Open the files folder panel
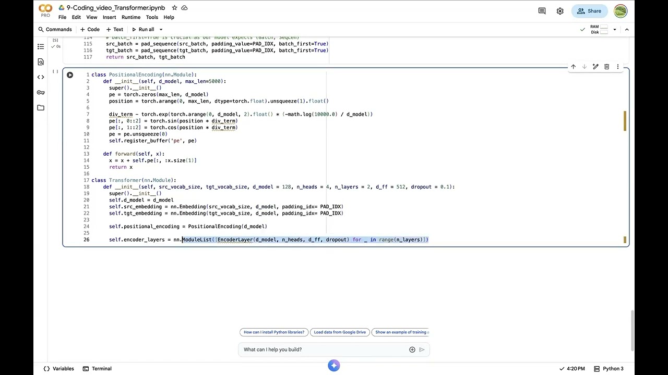 coord(41,108)
